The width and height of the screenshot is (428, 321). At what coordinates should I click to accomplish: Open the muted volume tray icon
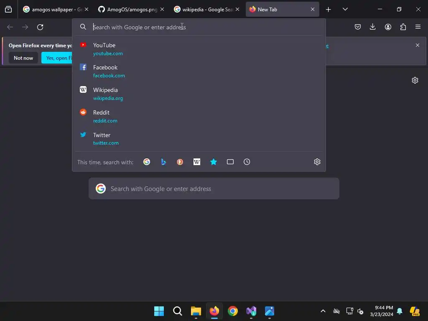360,311
